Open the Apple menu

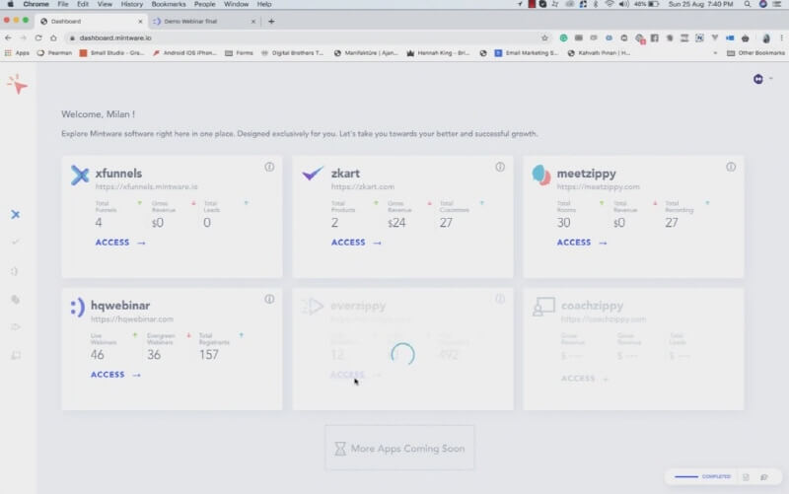coord(10,4)
